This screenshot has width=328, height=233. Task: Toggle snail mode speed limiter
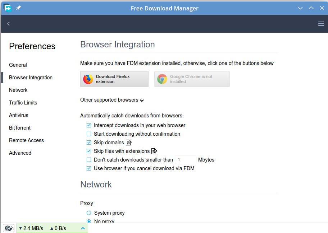point(9,228)
